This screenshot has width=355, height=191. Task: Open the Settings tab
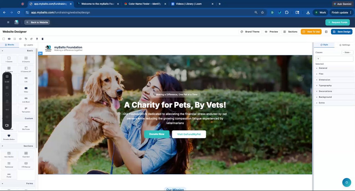point(344,45)
